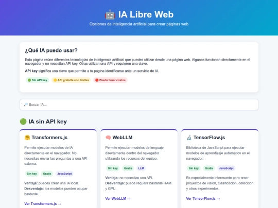Click the hugging face emoji beside Transformers.js
Image resolution: width=278 pixels, height=208 pixels.
point(27,138)
